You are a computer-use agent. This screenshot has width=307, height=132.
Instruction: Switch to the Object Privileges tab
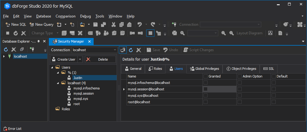241,69
